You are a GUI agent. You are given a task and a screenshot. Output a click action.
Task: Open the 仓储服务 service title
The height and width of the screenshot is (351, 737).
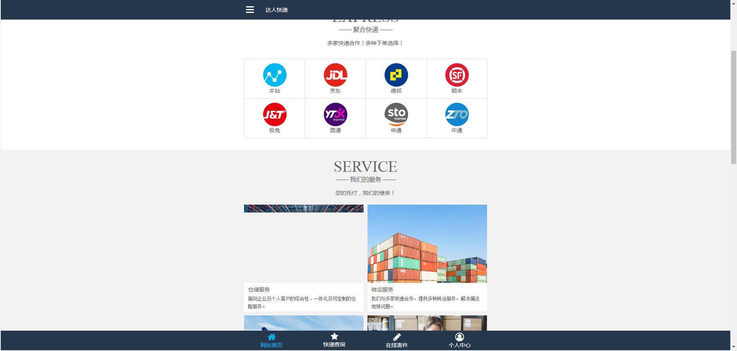click(259, 290)
